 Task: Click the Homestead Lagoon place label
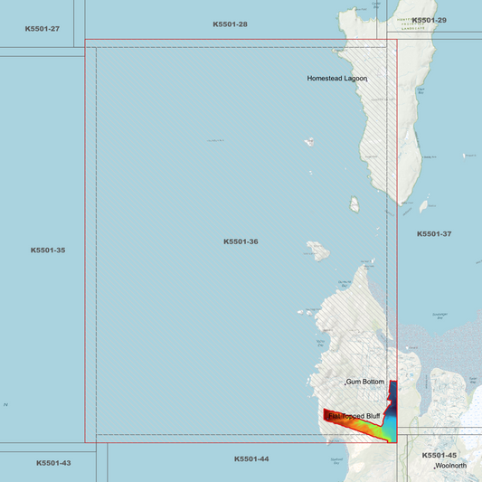coord(337,79)
